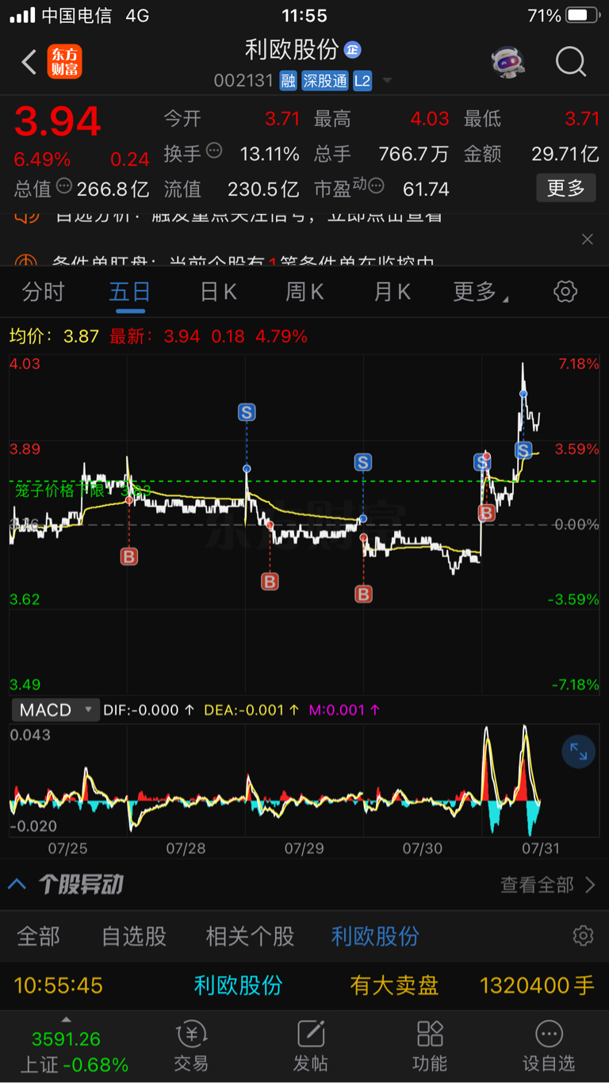Switch to the 分时 tab

(x=43, y=292)
